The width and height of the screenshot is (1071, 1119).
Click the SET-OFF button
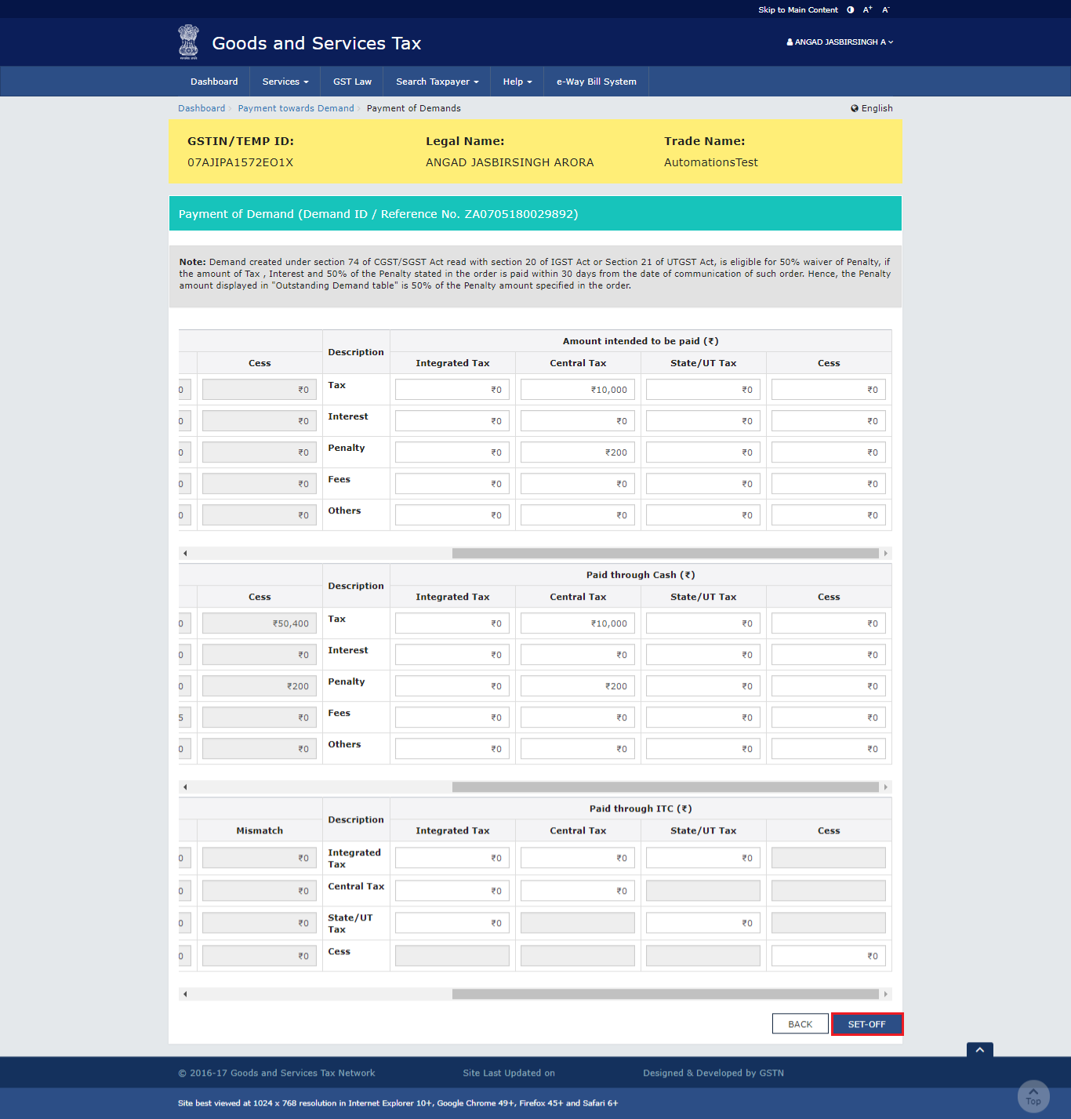(866, 1023)
